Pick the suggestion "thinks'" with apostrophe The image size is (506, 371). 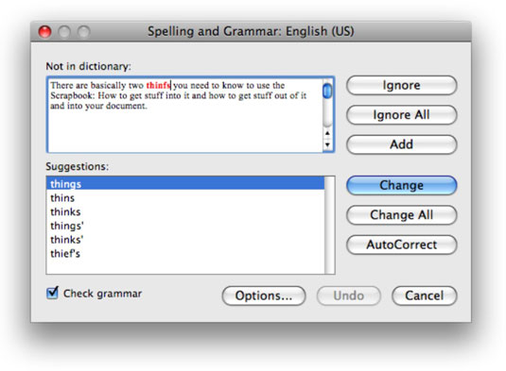point(185,240)
